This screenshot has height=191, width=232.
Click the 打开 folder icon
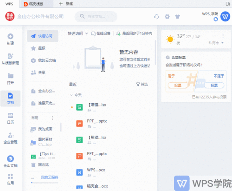coord(10,76)
